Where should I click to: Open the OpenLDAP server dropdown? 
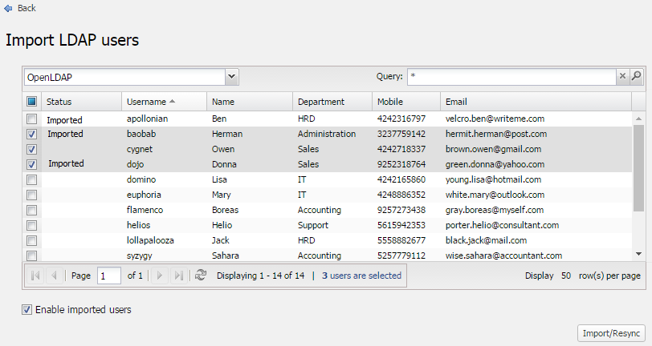[x=231, y=77]
